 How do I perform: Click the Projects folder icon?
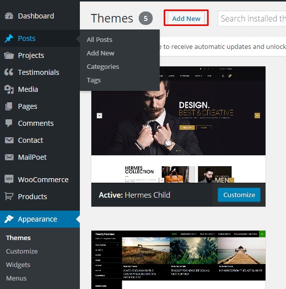click(9, 55)
